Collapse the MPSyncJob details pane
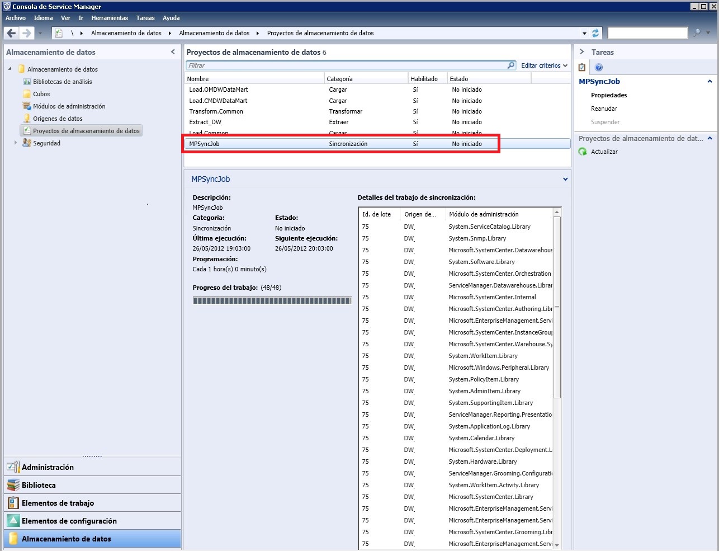Viewport: 719px width, 551px height. click(x=565, y=180)
